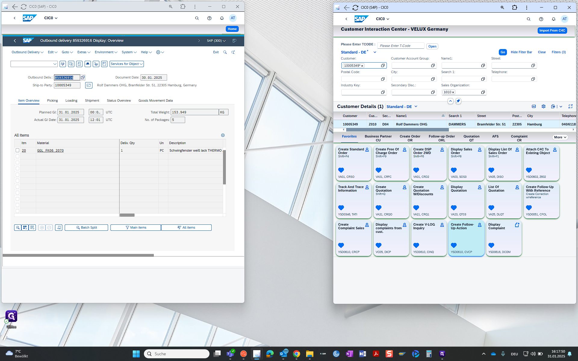Click the display/change toggle pencil icon
578x361 pixels.
(63, 64)
